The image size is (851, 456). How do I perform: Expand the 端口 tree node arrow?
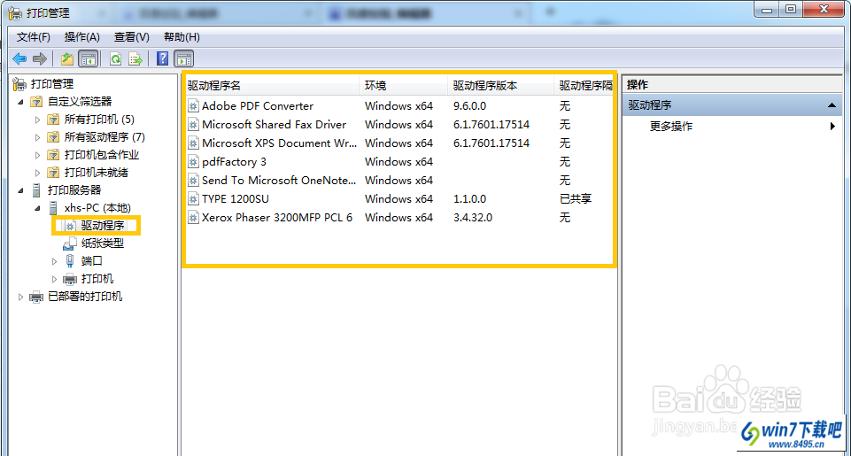point(54,262)
